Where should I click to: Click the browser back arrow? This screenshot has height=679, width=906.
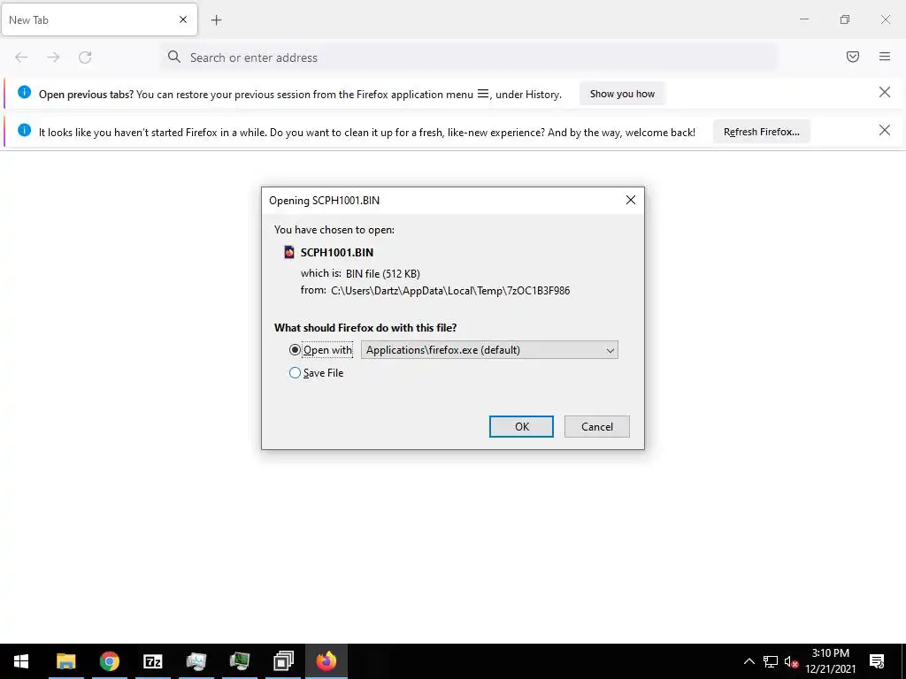[21, 57]
